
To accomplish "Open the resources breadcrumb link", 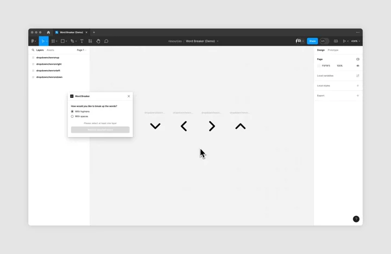I will tap(175, 41).
